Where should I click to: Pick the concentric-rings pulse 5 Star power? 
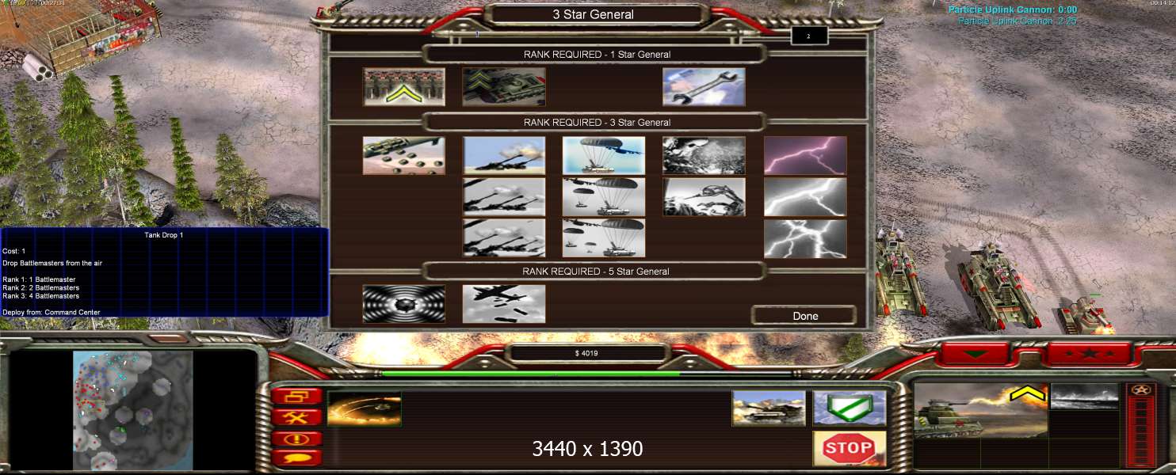click(x=404, y=304)
